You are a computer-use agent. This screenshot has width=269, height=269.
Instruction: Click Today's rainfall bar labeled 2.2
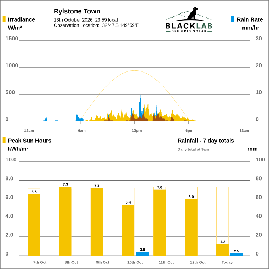[236, 254]
